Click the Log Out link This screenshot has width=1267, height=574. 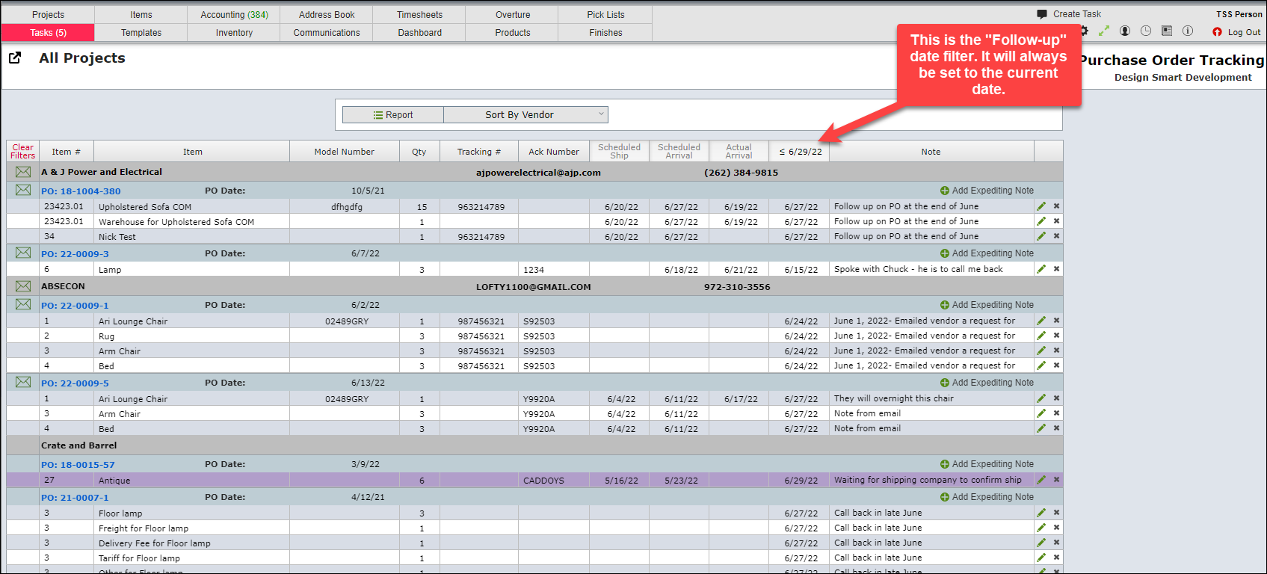tap(1244, 32)
